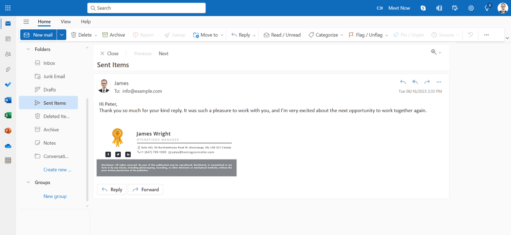The height and width of the screenshot is (235, 511).
Task: Click the Forward arrow icon in message header
Action: (427, 82)
